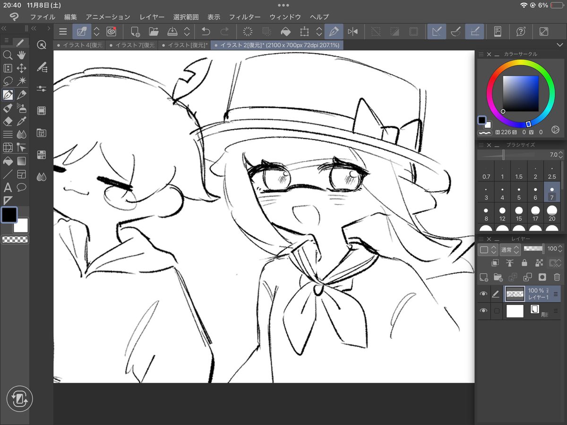Select the Eraser tool
This screenshot has height=425, width=567.
click(8, 121)
